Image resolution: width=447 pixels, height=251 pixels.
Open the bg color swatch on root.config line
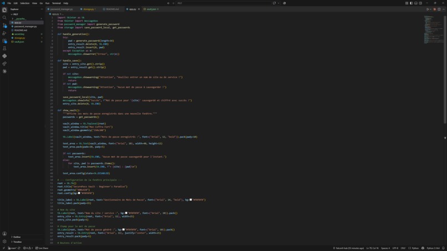[x=79, y=193]
